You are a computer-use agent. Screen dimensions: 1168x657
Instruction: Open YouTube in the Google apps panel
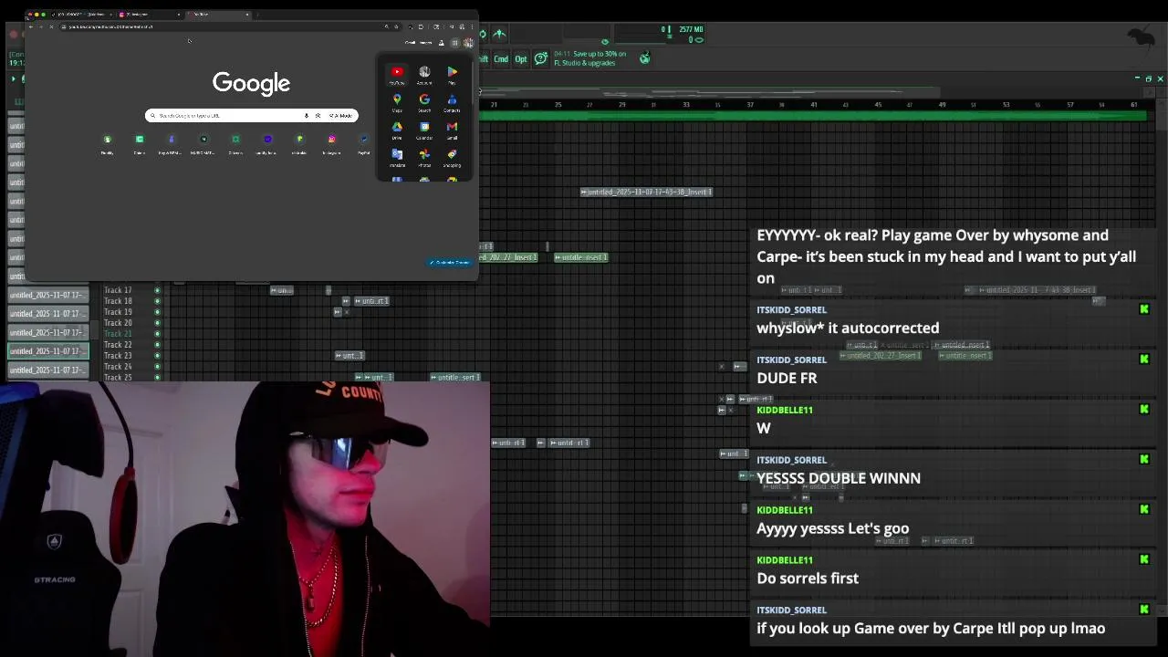click(x=397, y=75)
